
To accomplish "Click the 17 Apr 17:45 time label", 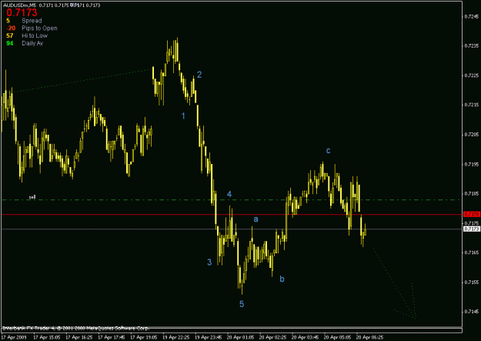I will 111,337.
